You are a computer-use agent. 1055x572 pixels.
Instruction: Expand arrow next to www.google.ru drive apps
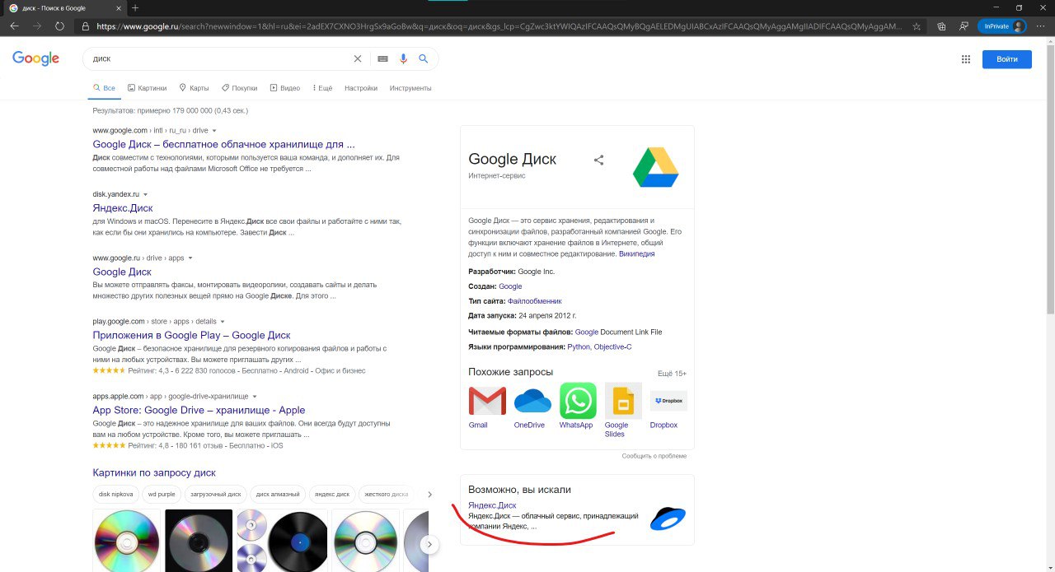(190, 258)
